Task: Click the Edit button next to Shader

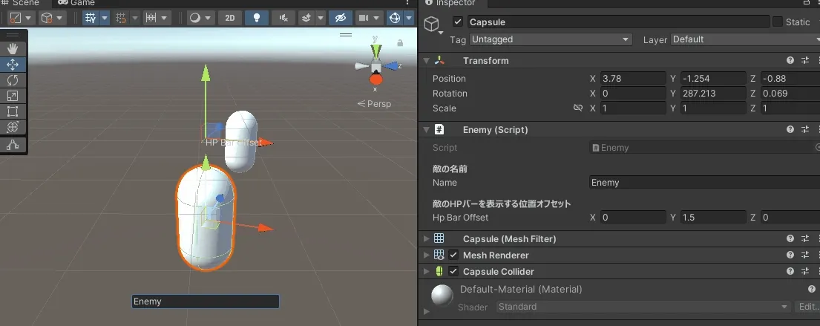Action: click(x=807, y=307)
